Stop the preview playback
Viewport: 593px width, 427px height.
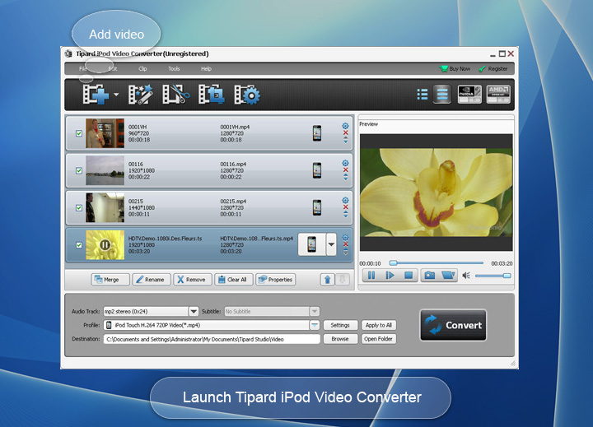tap(409, 276)
